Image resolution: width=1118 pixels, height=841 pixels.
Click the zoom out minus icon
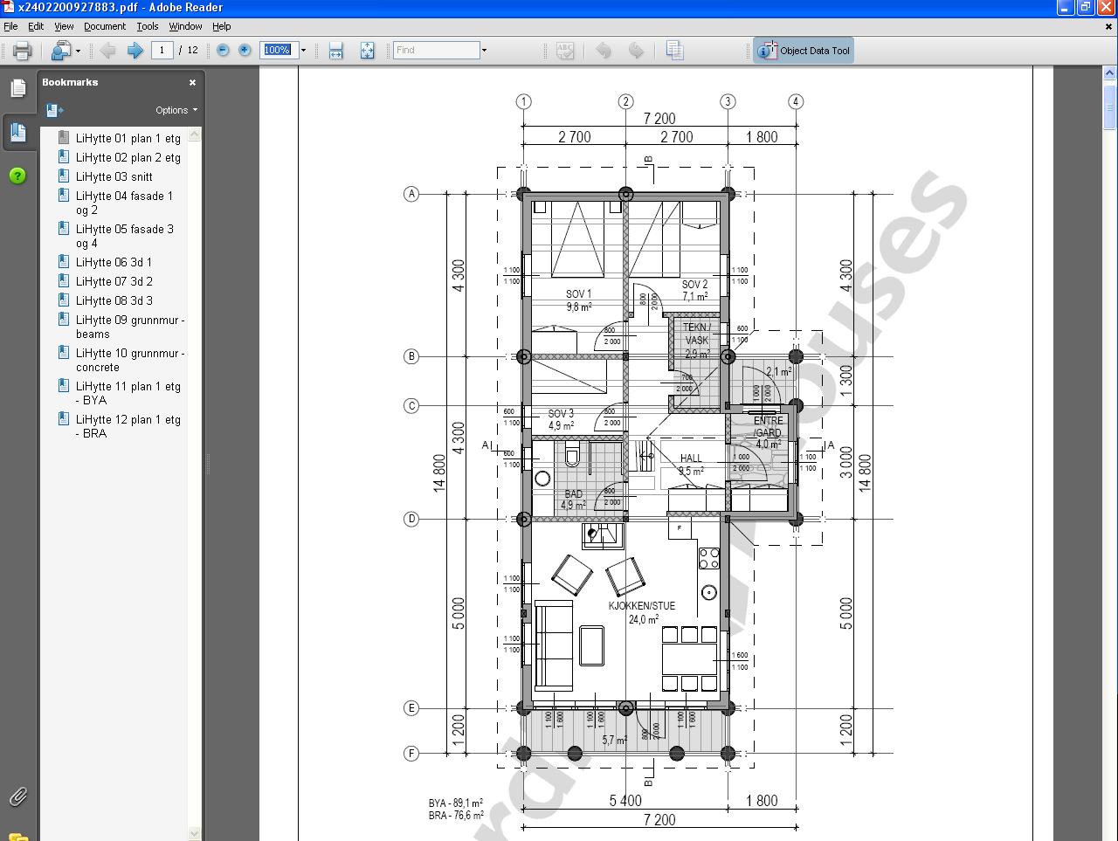(223, 51)
